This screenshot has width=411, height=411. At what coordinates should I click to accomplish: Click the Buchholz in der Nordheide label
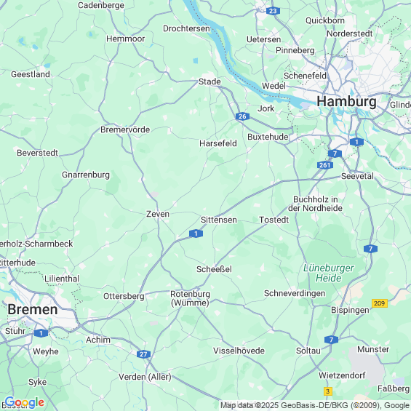tap(315, 204)
